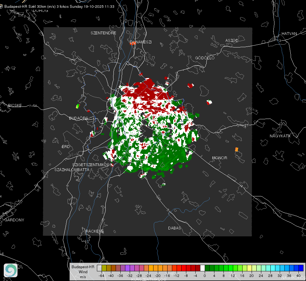Select the NAGYKÁTA label
This screenshot has width=306, height=281.
280,136
